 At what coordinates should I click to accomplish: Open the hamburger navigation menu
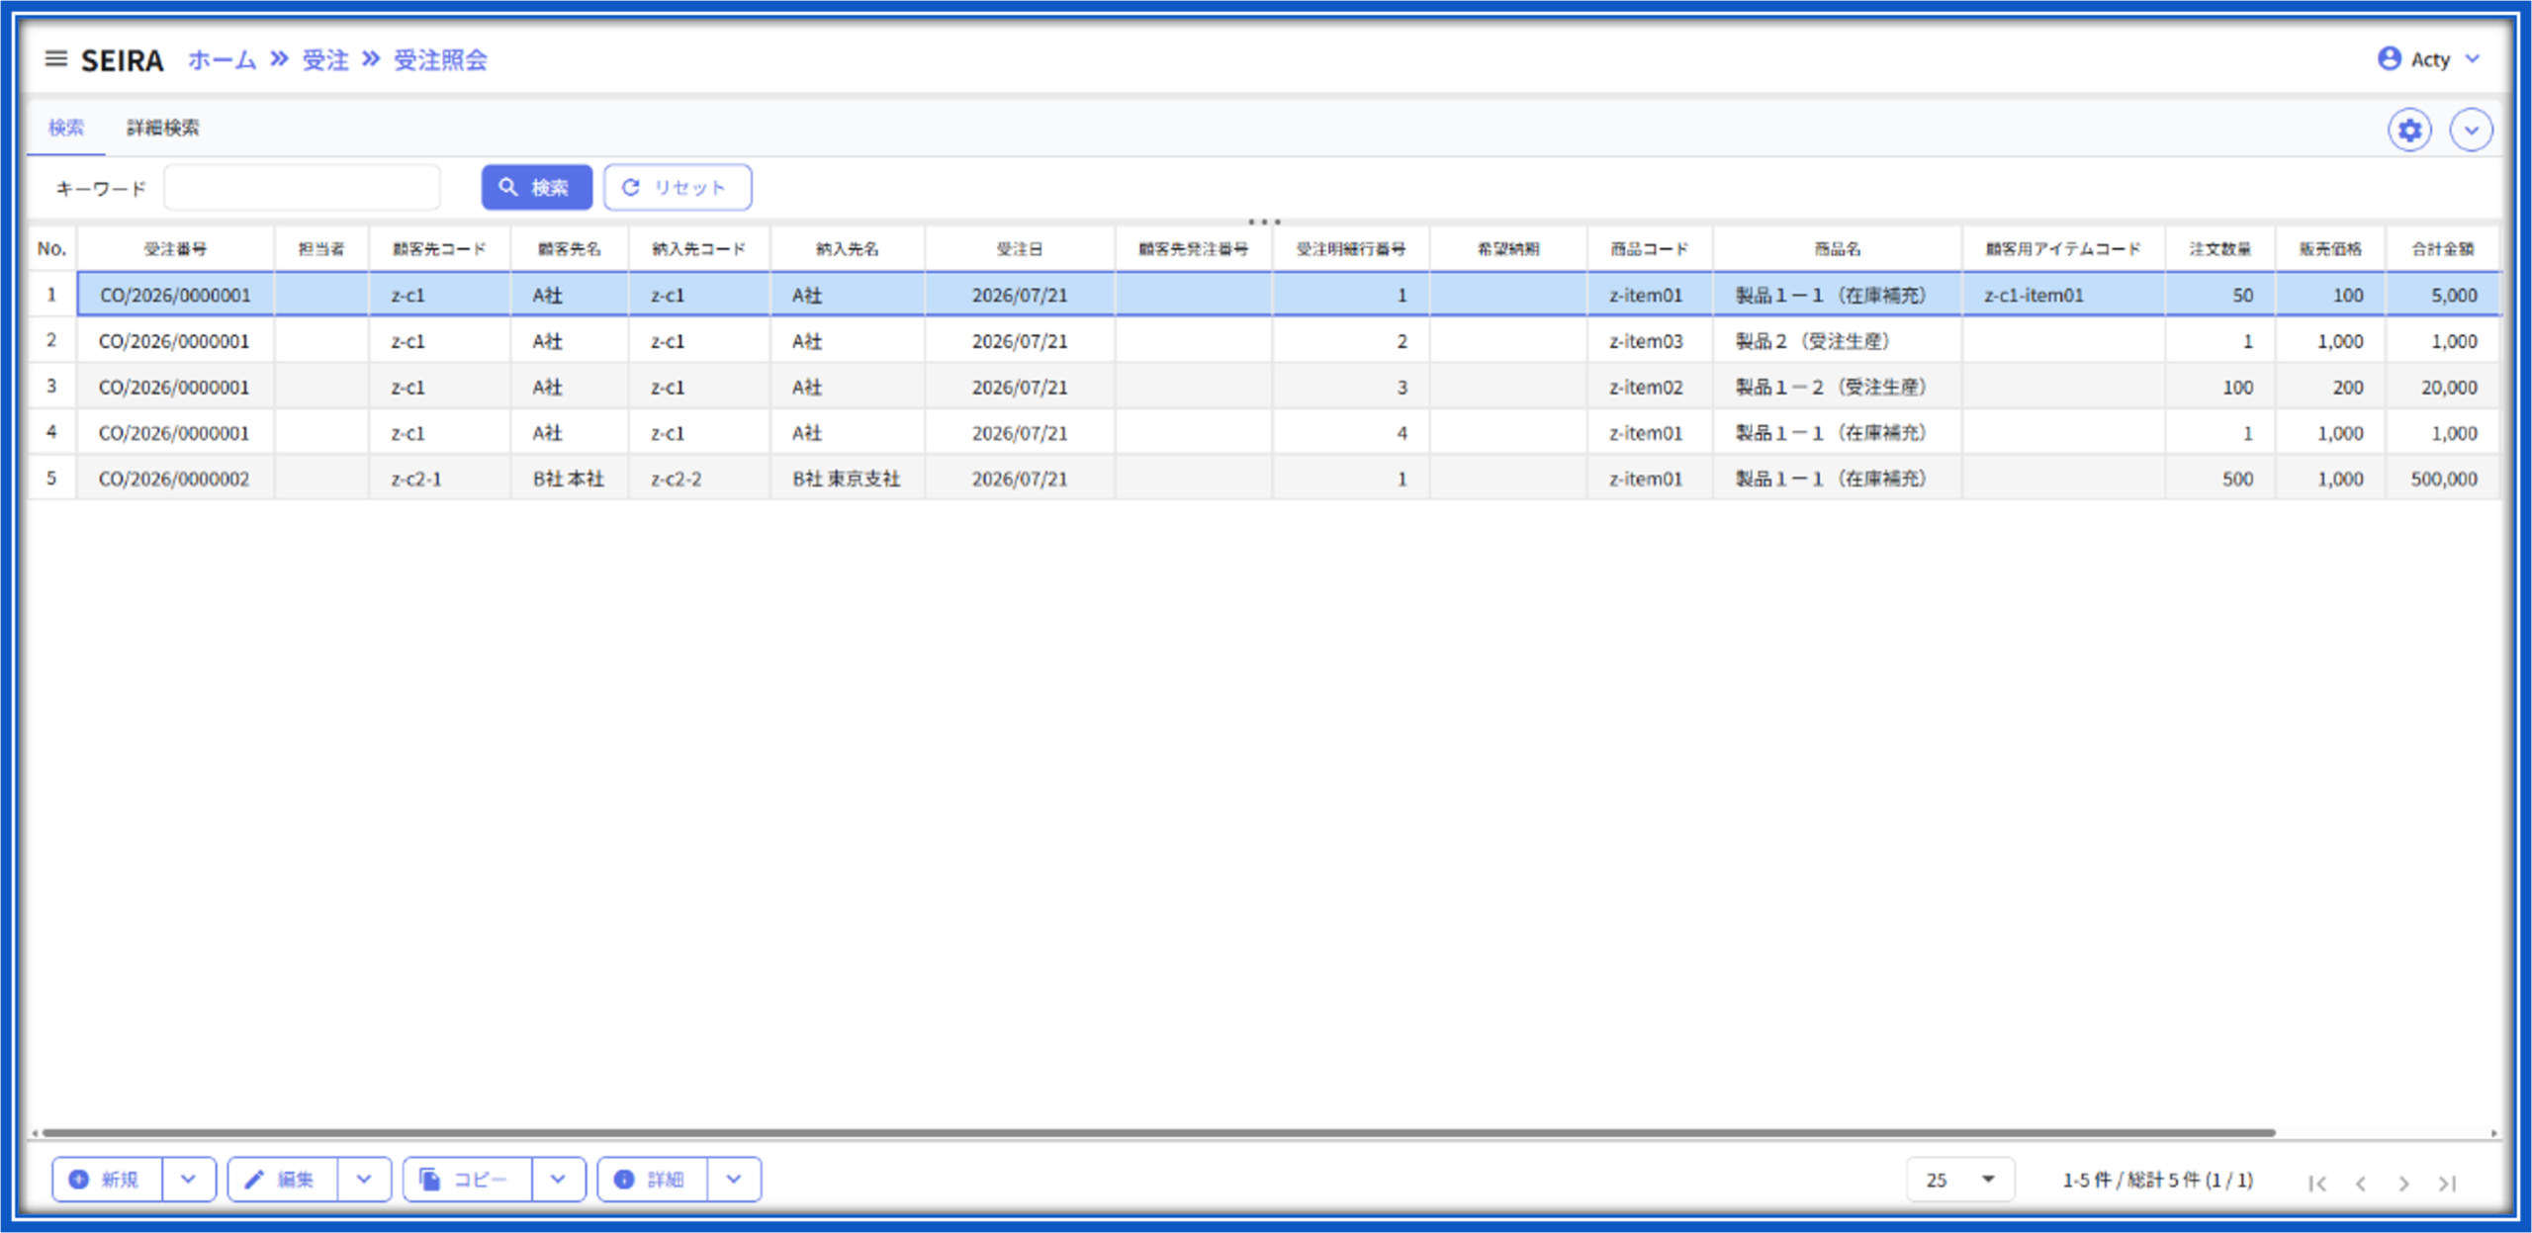(x=55, y=59)
